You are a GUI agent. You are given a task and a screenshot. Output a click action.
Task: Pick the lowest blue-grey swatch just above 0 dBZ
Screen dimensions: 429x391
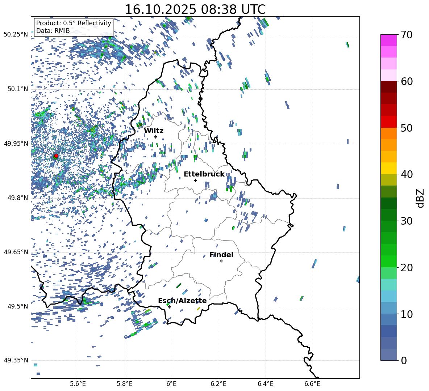[x=389, y=354]
